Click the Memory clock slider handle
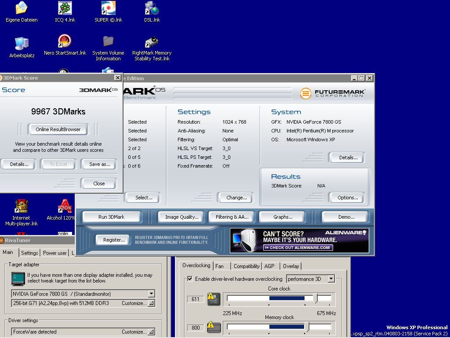 [x=307, y=327]
